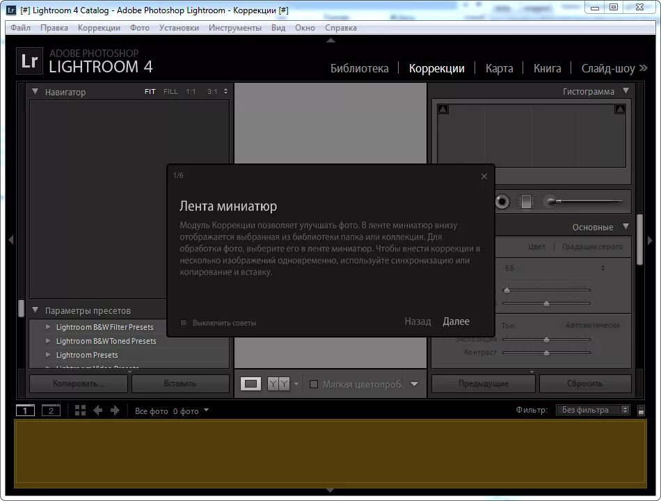
Task: Open Все фото source dropdown
Action: coord(206,409)
